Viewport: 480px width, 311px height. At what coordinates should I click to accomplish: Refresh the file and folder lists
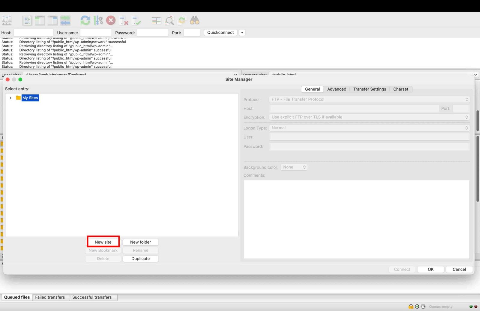(x=85, y=20)
